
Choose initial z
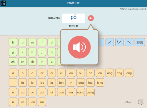click(x=52, y=62)
